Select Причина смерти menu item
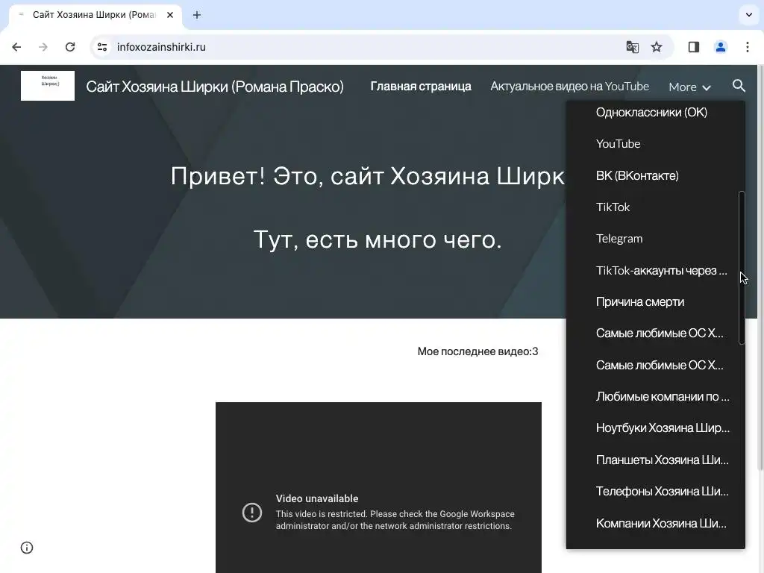Viewport: 764px width, 573px height. pos(639,302)
